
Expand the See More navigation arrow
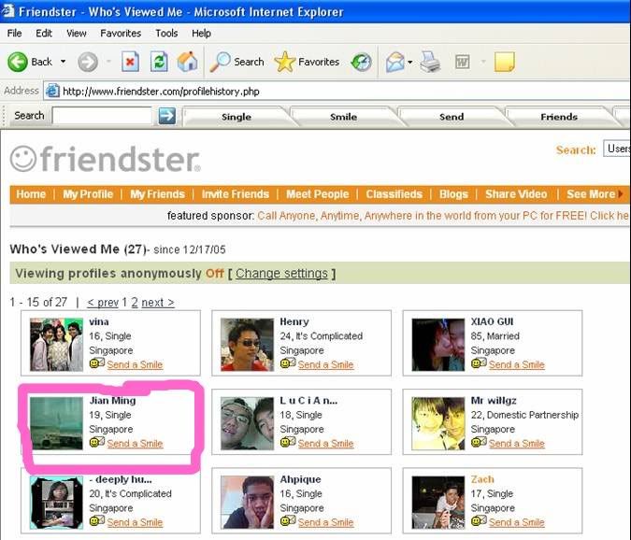tap(620, 194)
